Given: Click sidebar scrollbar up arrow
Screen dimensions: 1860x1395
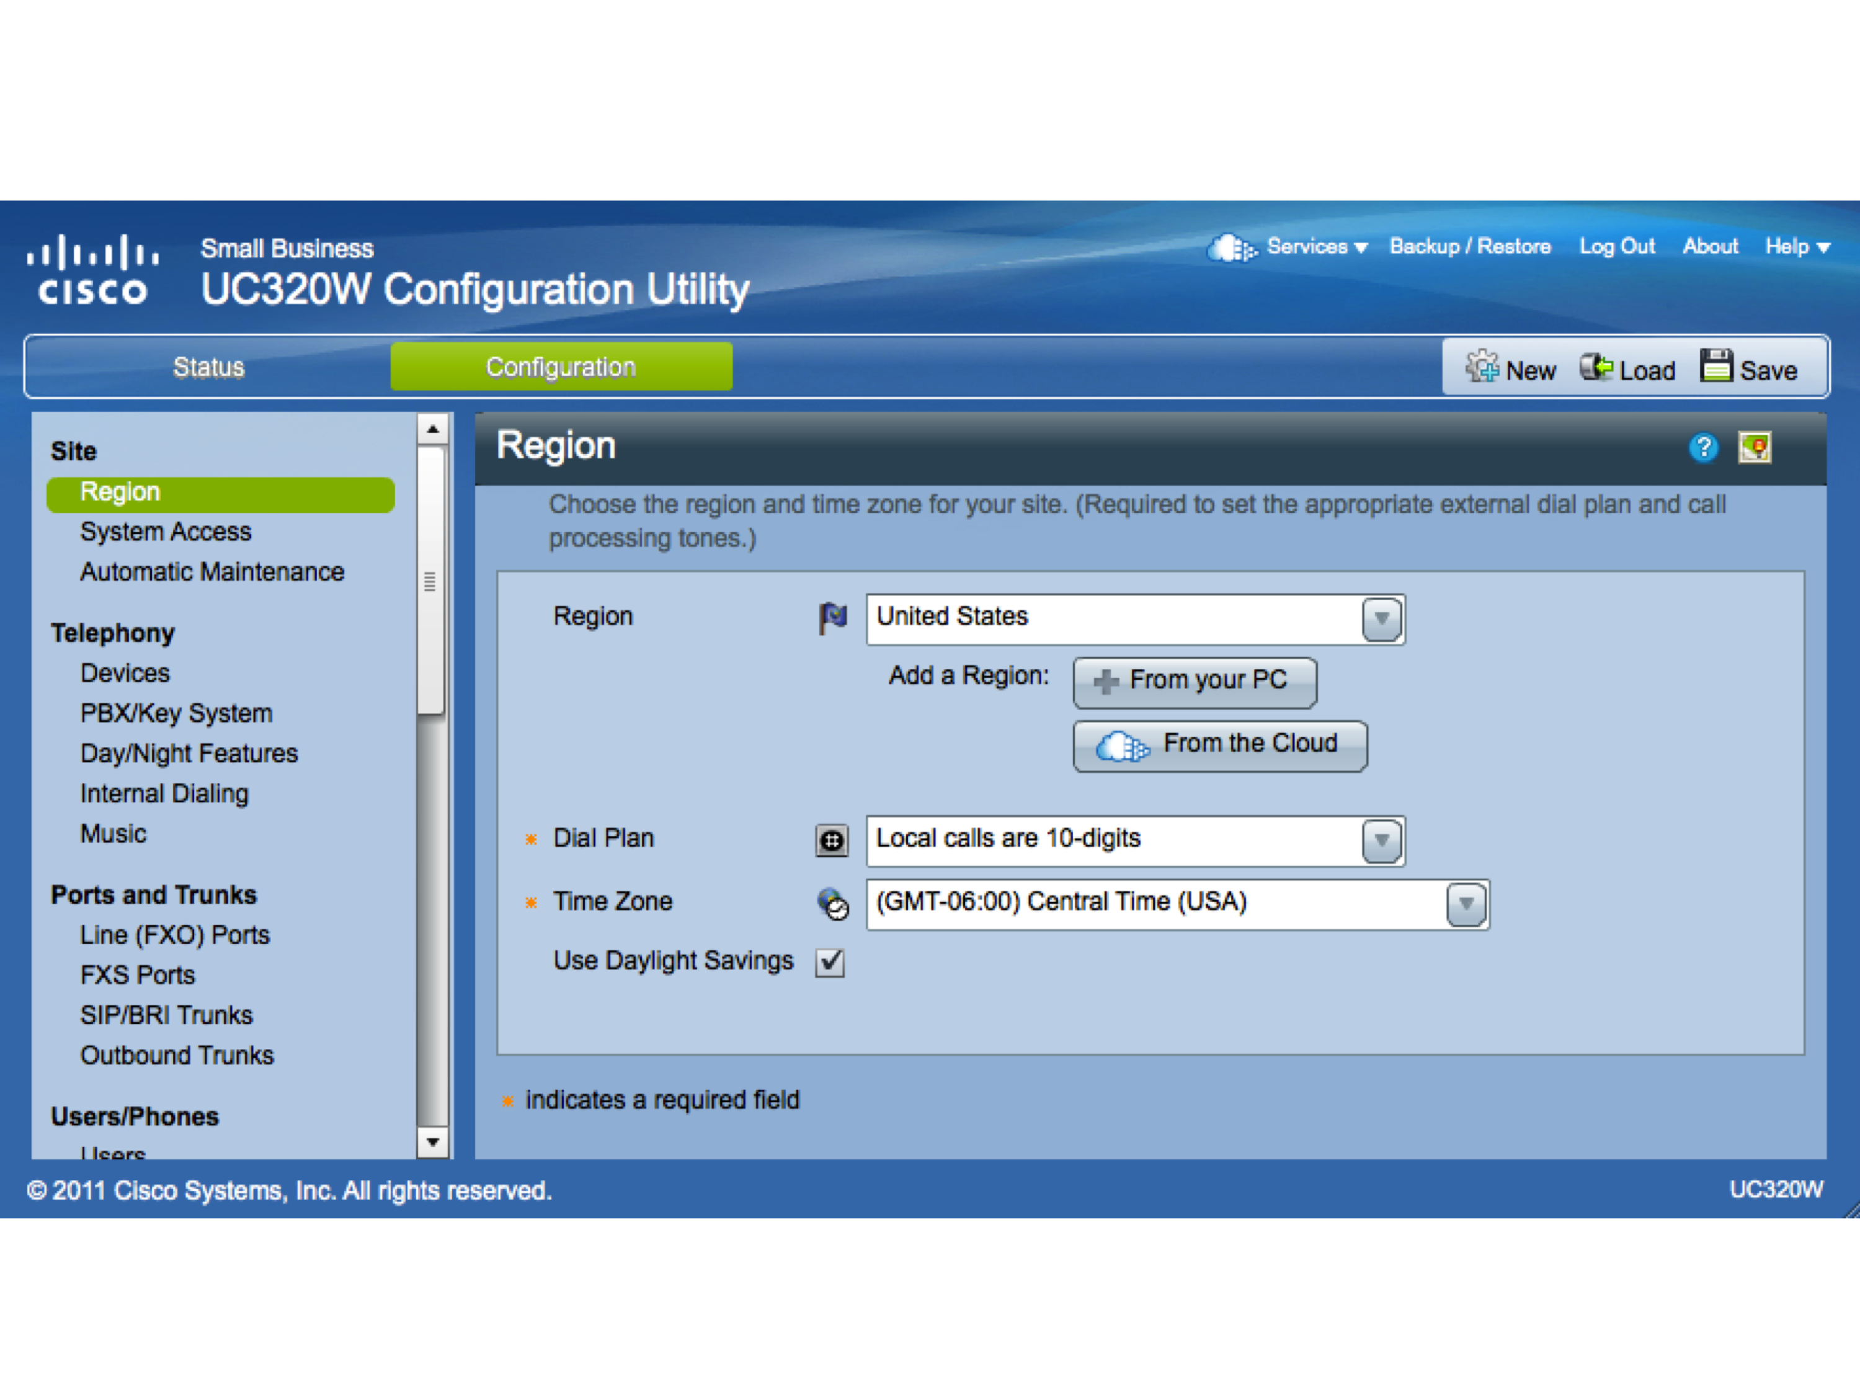Looking at the screenshot, I should [x=432, y=429].
